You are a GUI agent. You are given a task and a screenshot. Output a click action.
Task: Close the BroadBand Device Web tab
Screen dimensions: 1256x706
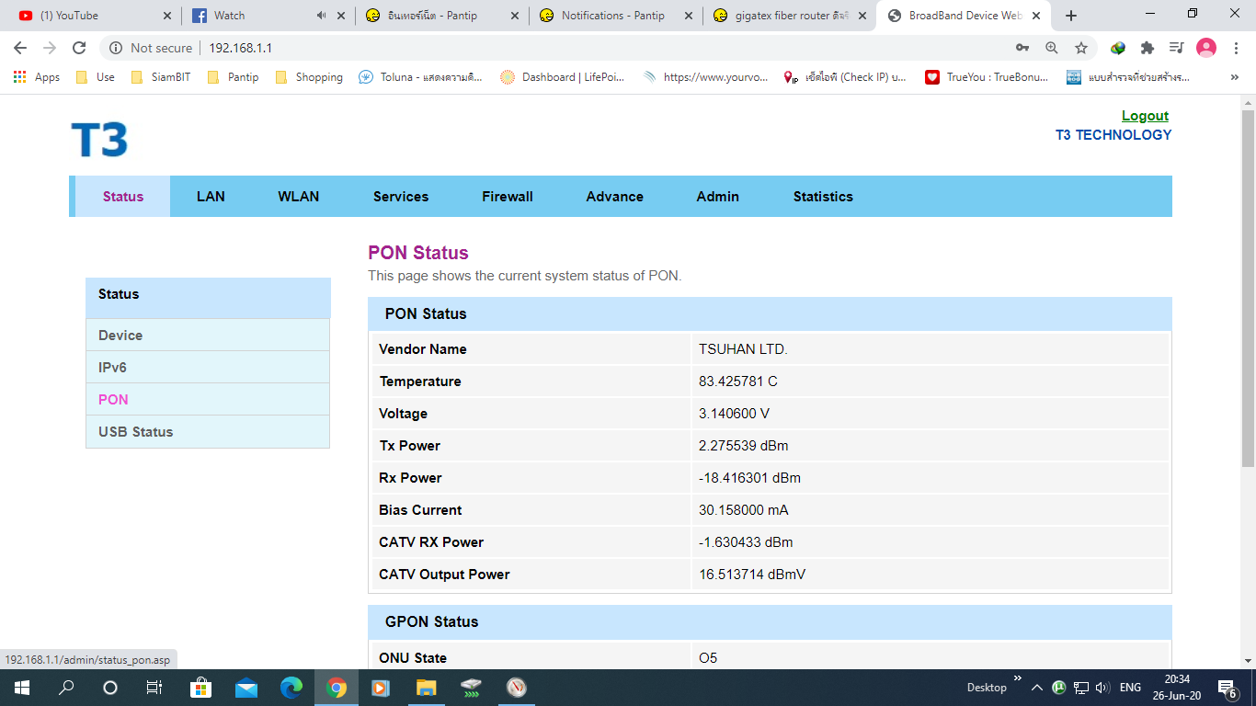[1034, 16]
